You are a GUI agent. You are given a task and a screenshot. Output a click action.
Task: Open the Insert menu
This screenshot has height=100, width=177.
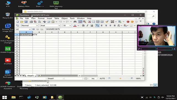49,18
